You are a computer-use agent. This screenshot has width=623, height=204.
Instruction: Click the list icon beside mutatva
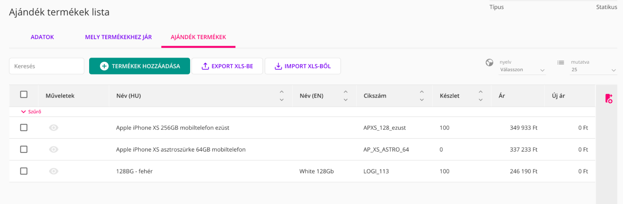(561, 62)
